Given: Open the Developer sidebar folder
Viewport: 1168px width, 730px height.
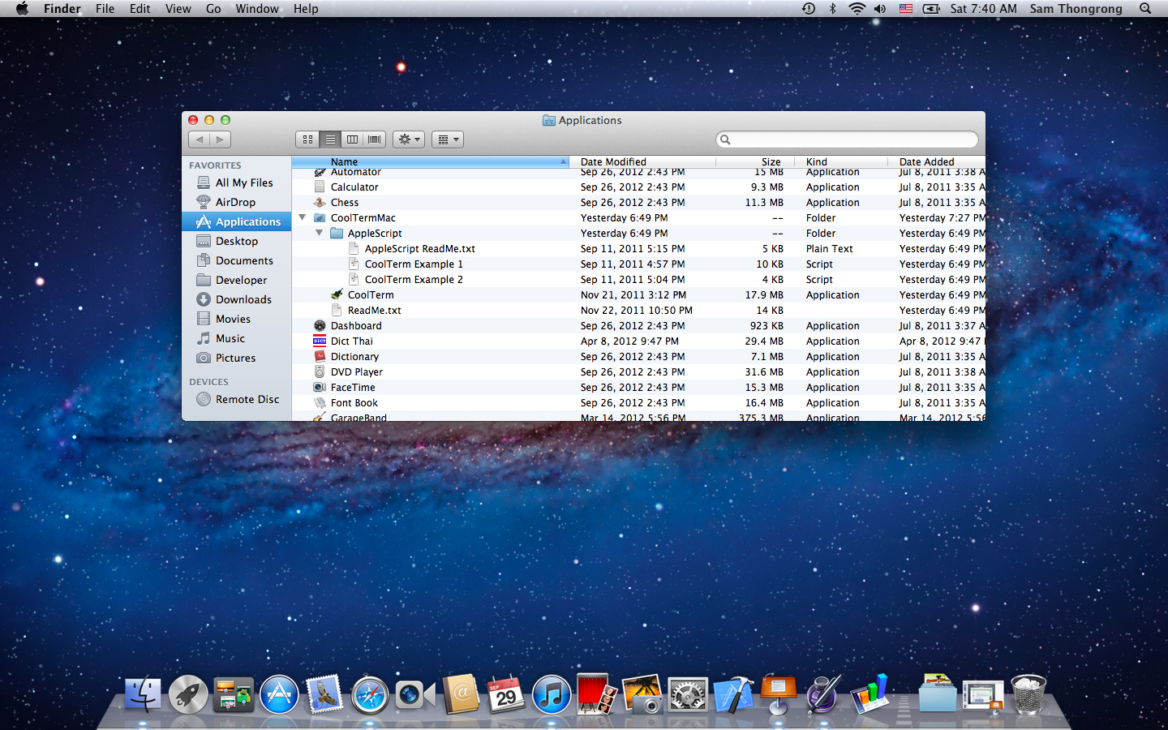Looking at the screenshot, I should (237, 280).
